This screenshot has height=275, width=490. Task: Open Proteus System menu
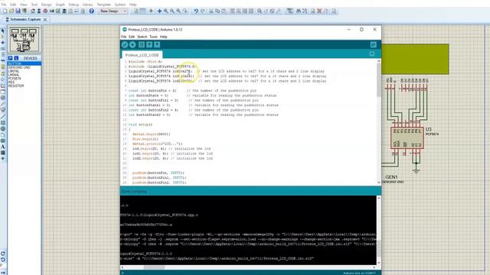(120, 5)
